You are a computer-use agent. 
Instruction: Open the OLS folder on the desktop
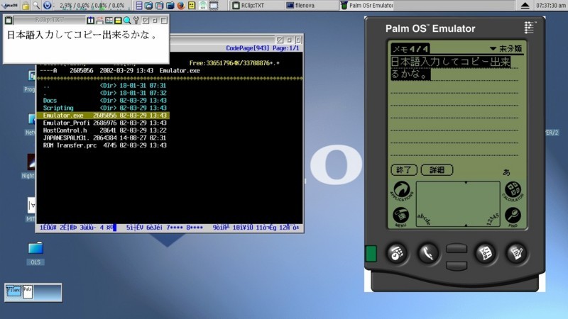[35, 253]
